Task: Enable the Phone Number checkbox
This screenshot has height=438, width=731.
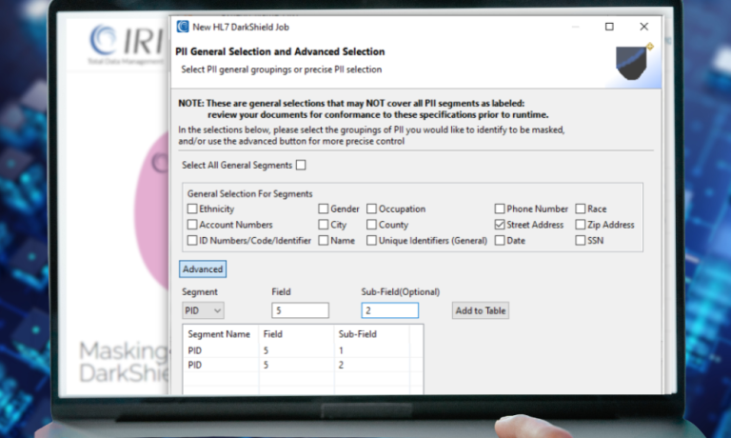Action: pyautogui.click(x=501, y=209)
